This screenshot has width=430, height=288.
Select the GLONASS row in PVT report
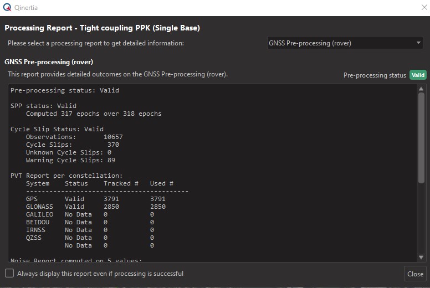[95, 207]
